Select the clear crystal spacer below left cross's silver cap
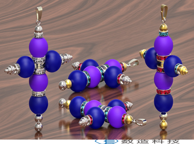This screenshot has width=194, height=144. [38, 35]
